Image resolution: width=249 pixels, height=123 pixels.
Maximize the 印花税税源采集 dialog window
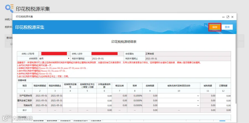click(228, 17)
